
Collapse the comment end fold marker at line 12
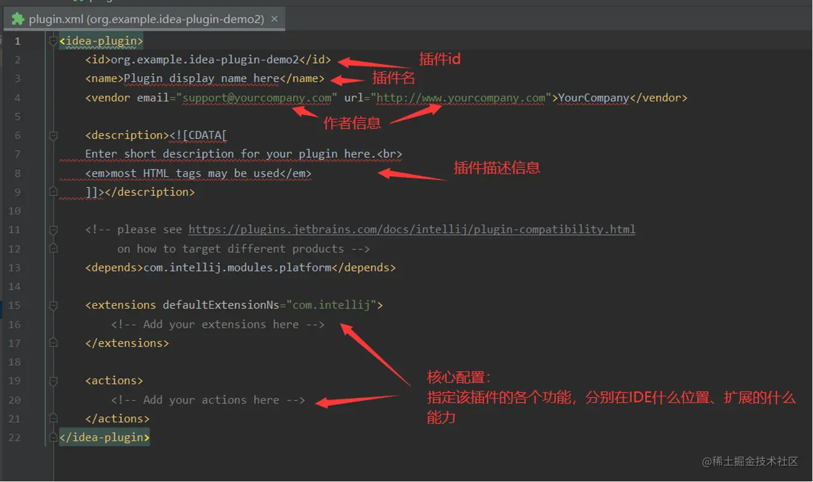click(53, 248)
